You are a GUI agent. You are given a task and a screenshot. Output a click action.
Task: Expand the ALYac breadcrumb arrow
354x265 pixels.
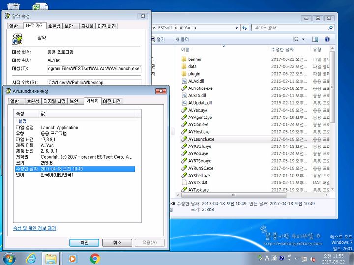pos(195,28)
